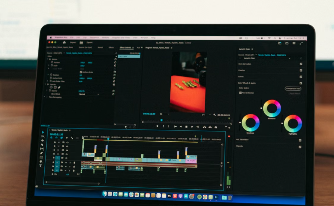The width and height of the screenshot is (334, 206).
Task: Click the Stop playback button
Action: click(186, 127)
